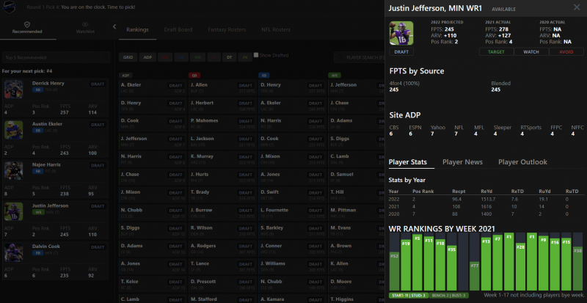
Task: Click J. Herbert in the QB column
Action: tap(203, 103)
